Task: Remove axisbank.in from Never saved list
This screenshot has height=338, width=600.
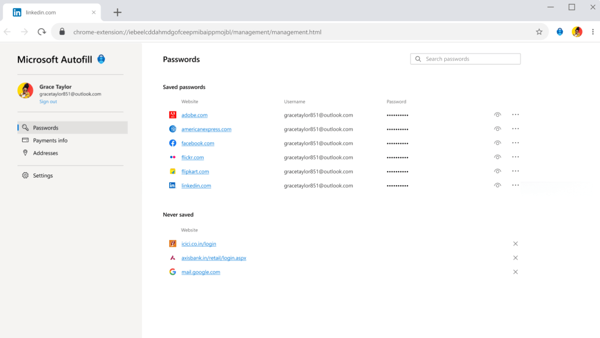Action: (516, 258)
